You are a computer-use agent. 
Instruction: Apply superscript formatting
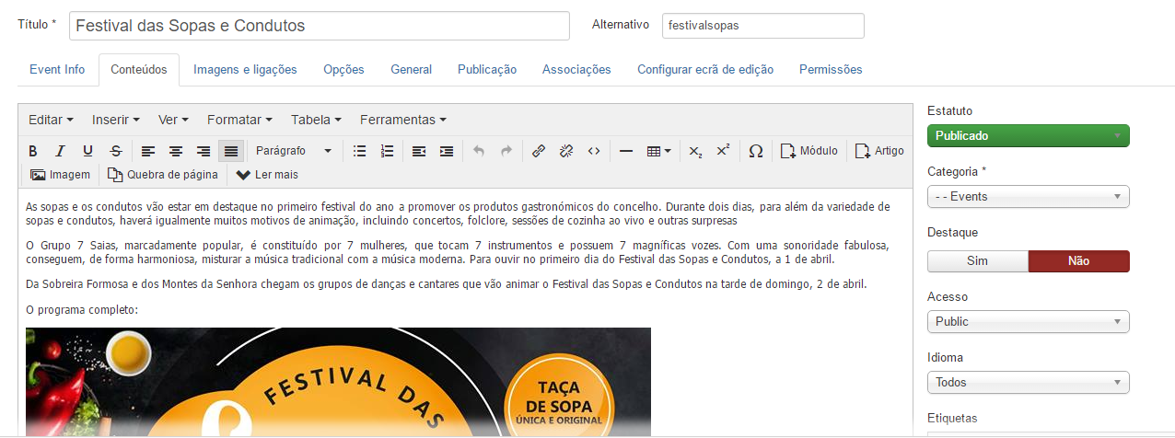723,151
